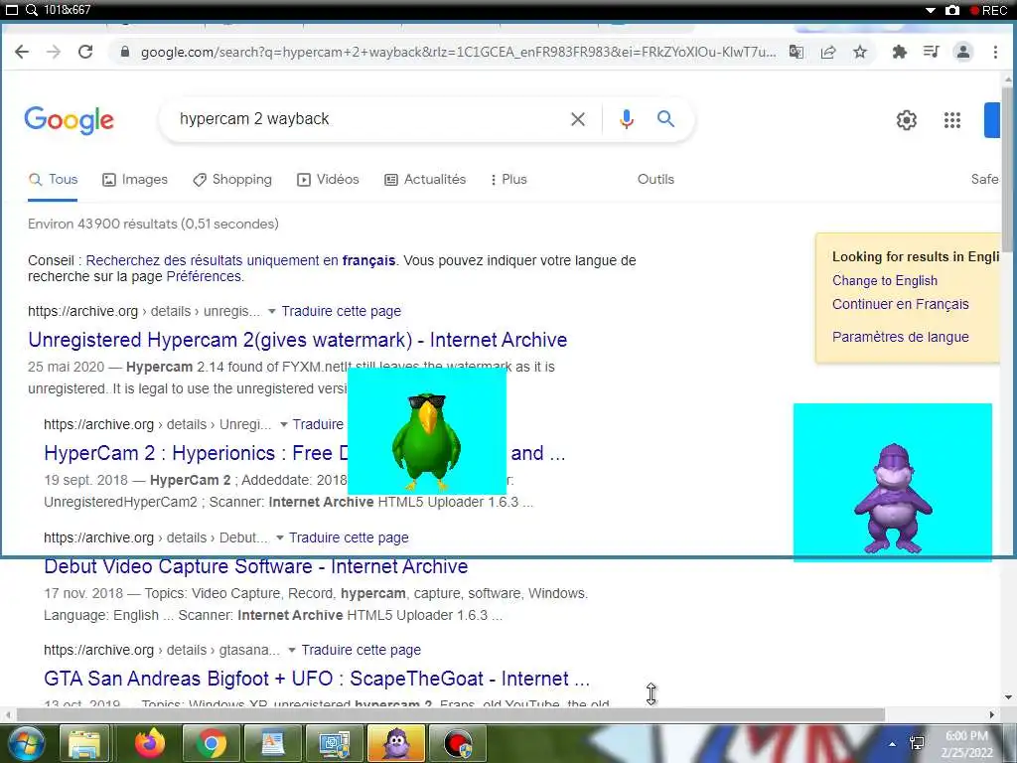Open the Chrome profile avatar
Viewport: 1017px width, 763px height.
[963, 52]
